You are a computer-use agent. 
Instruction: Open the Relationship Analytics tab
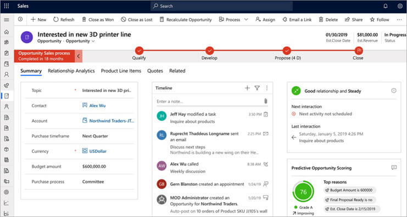tap(71, 71)
